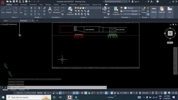
Task: Click the layer 0 color square
Action: [83, 8]
